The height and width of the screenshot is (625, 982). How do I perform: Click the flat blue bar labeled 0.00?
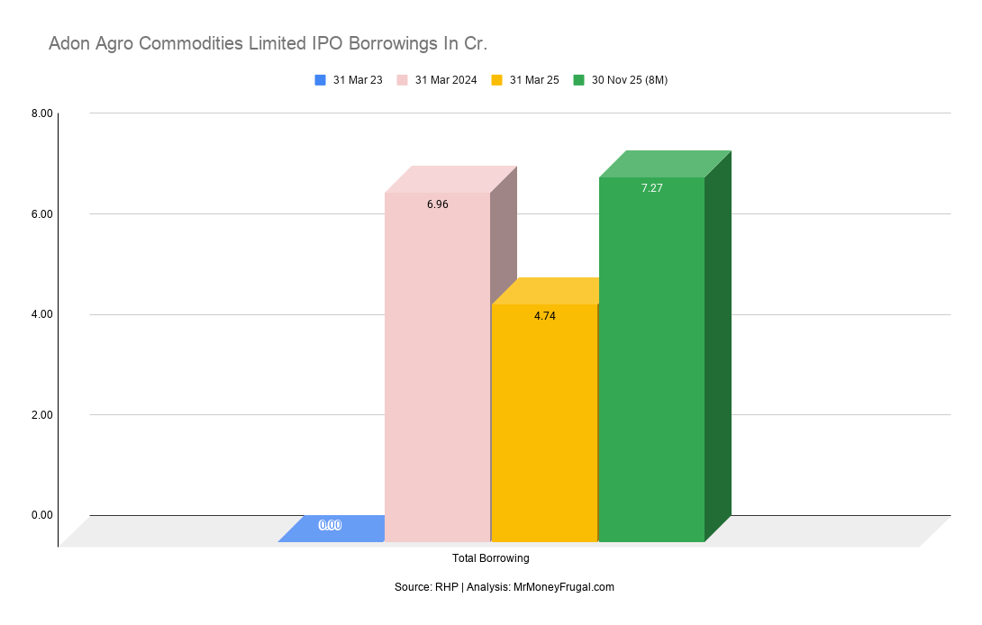(x=331, y=529)
